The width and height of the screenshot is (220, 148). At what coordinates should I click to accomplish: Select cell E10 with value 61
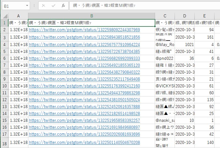click(x=204, y=86)
